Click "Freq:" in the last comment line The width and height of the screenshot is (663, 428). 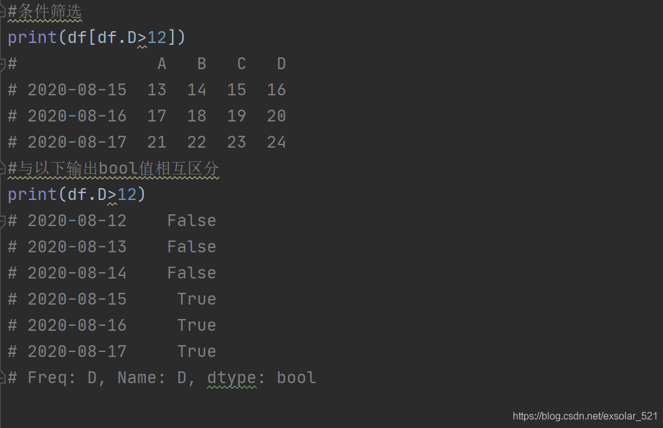tap(52, 378)
